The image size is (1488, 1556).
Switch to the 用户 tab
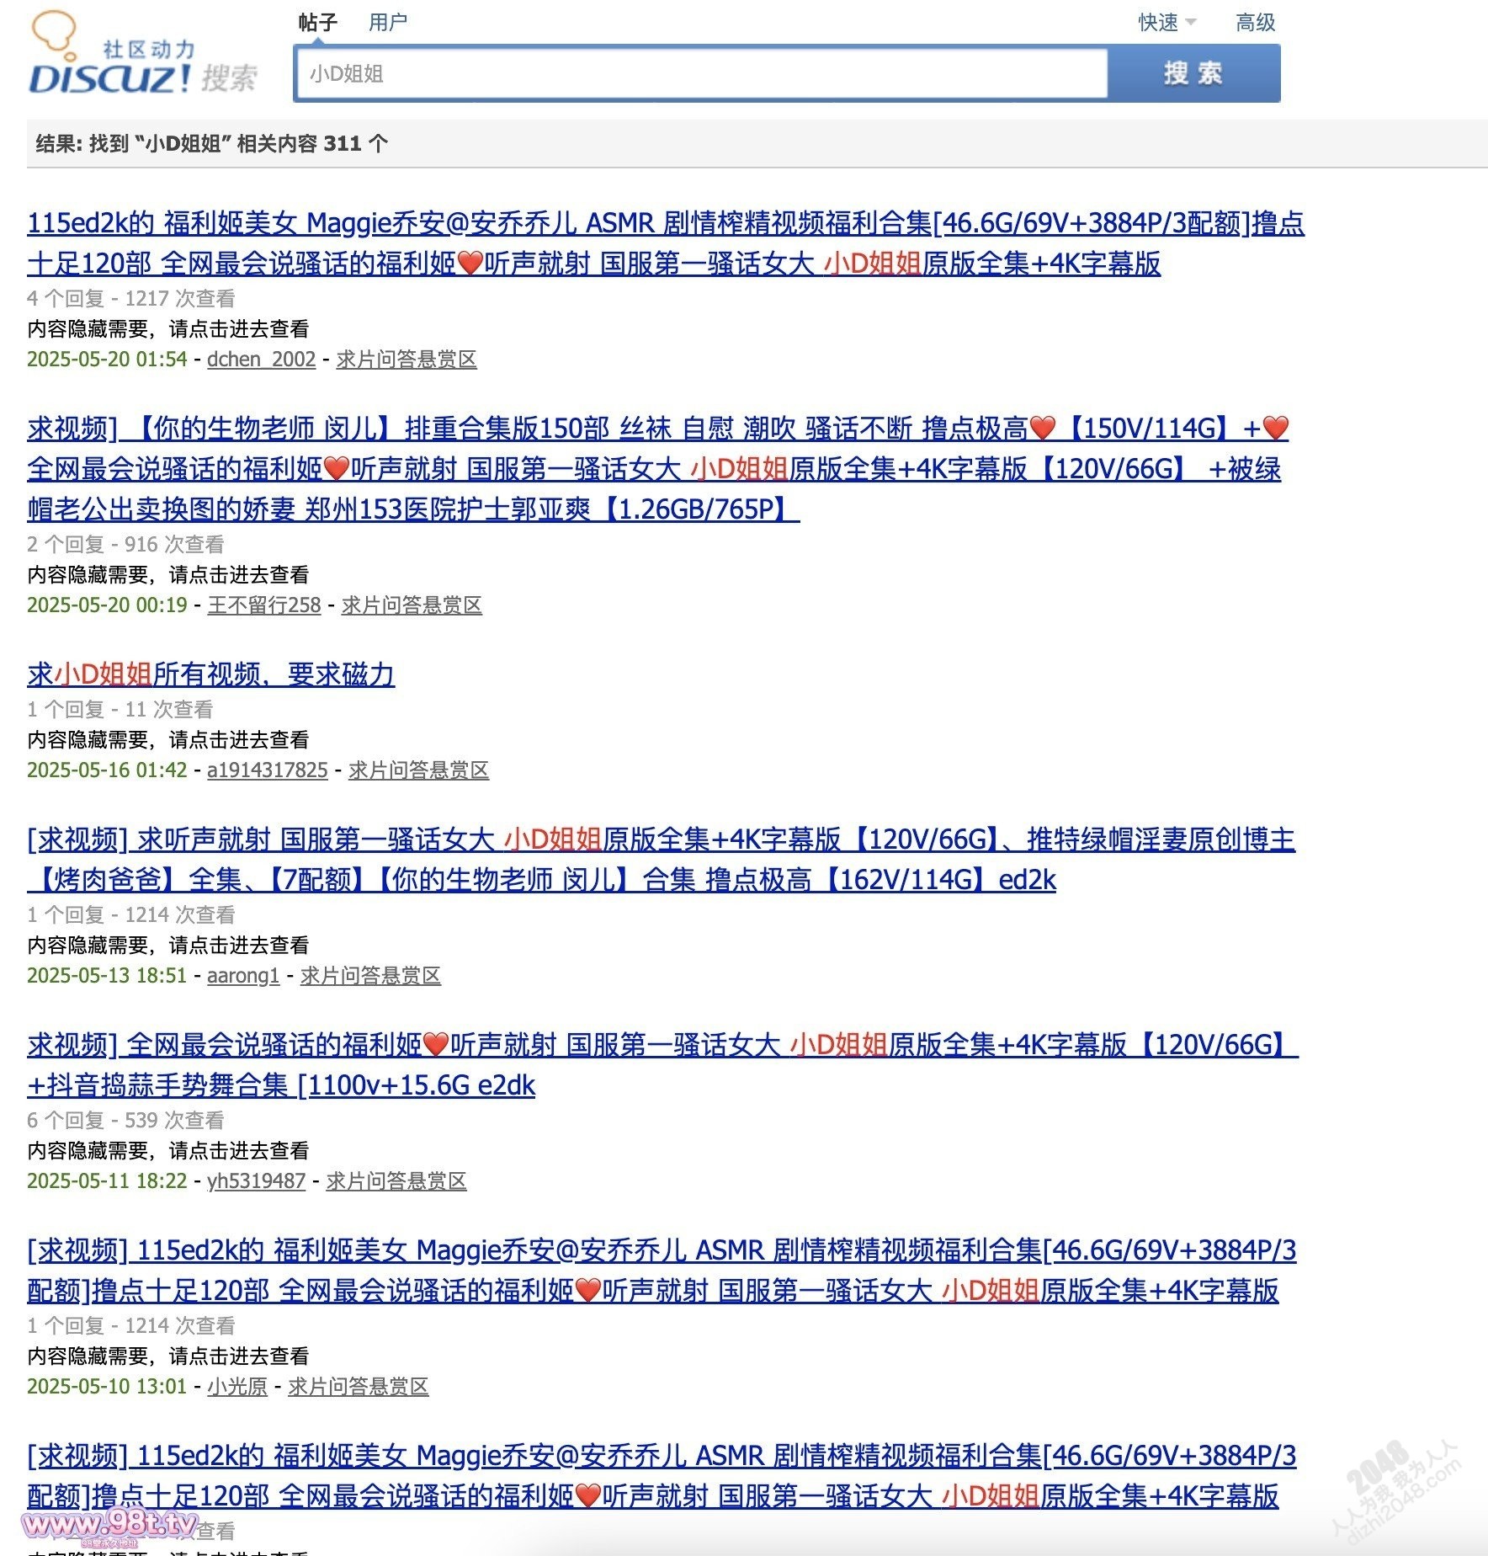point(388,23)
